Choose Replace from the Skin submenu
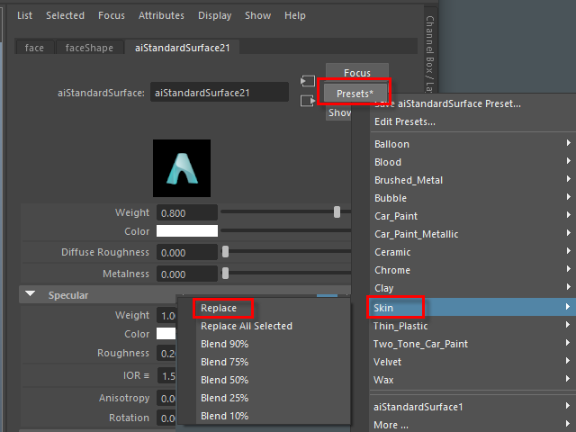 219,308
